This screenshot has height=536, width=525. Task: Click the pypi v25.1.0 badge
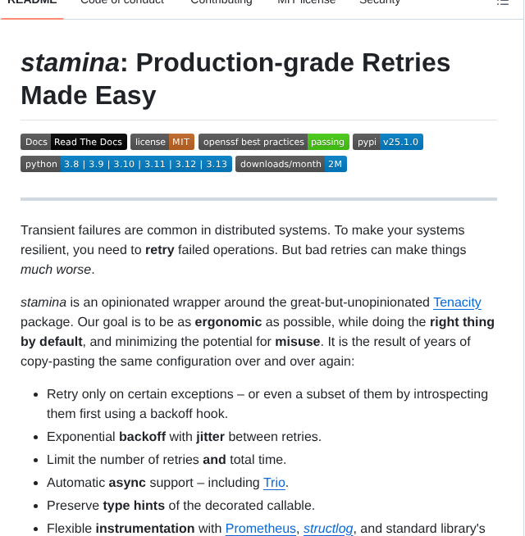click(x=387, y=142)
